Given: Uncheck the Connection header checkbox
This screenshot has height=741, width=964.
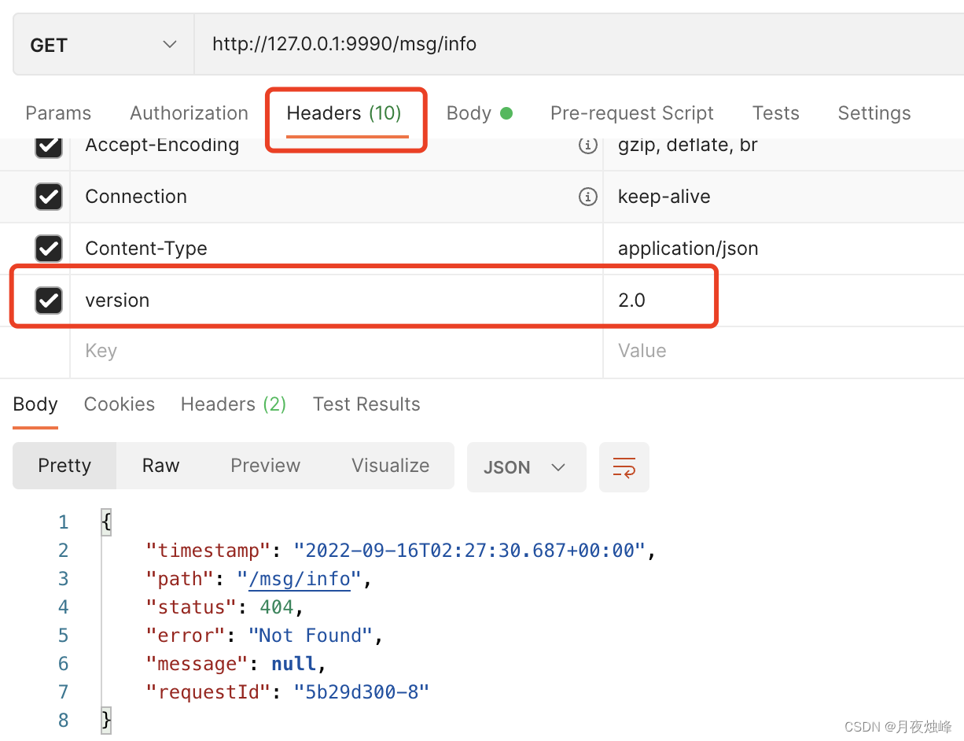Looking at the screenshot, I should (x=49, y=197).
